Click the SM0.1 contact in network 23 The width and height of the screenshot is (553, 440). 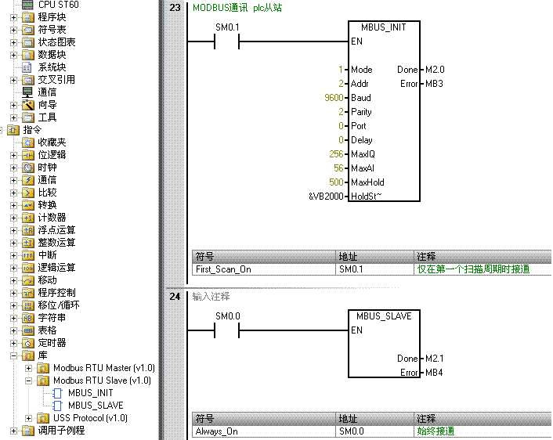[x=227, y=41]
